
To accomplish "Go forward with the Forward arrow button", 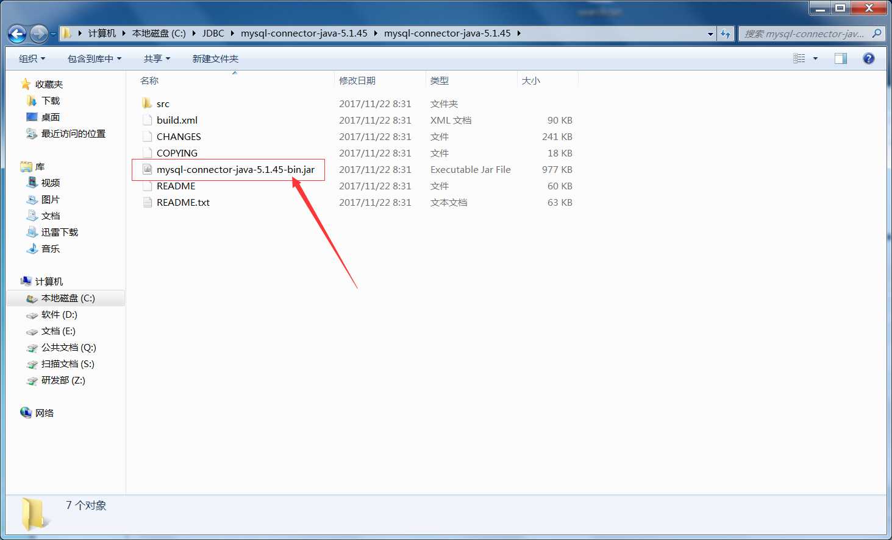I will click(38, 33).
